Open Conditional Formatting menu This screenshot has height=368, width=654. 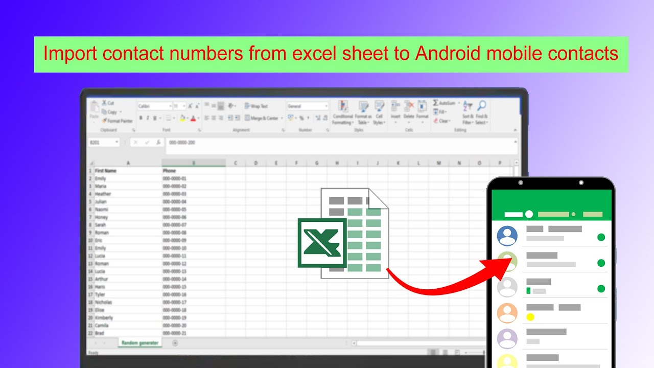[343, 112]
